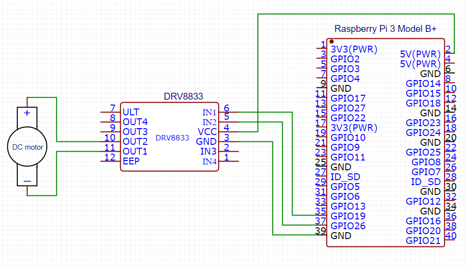The height and width of the screenshot is (269, 465).
Task: Click GPIO3 label on the Pi
Action: tap(345, 69)
